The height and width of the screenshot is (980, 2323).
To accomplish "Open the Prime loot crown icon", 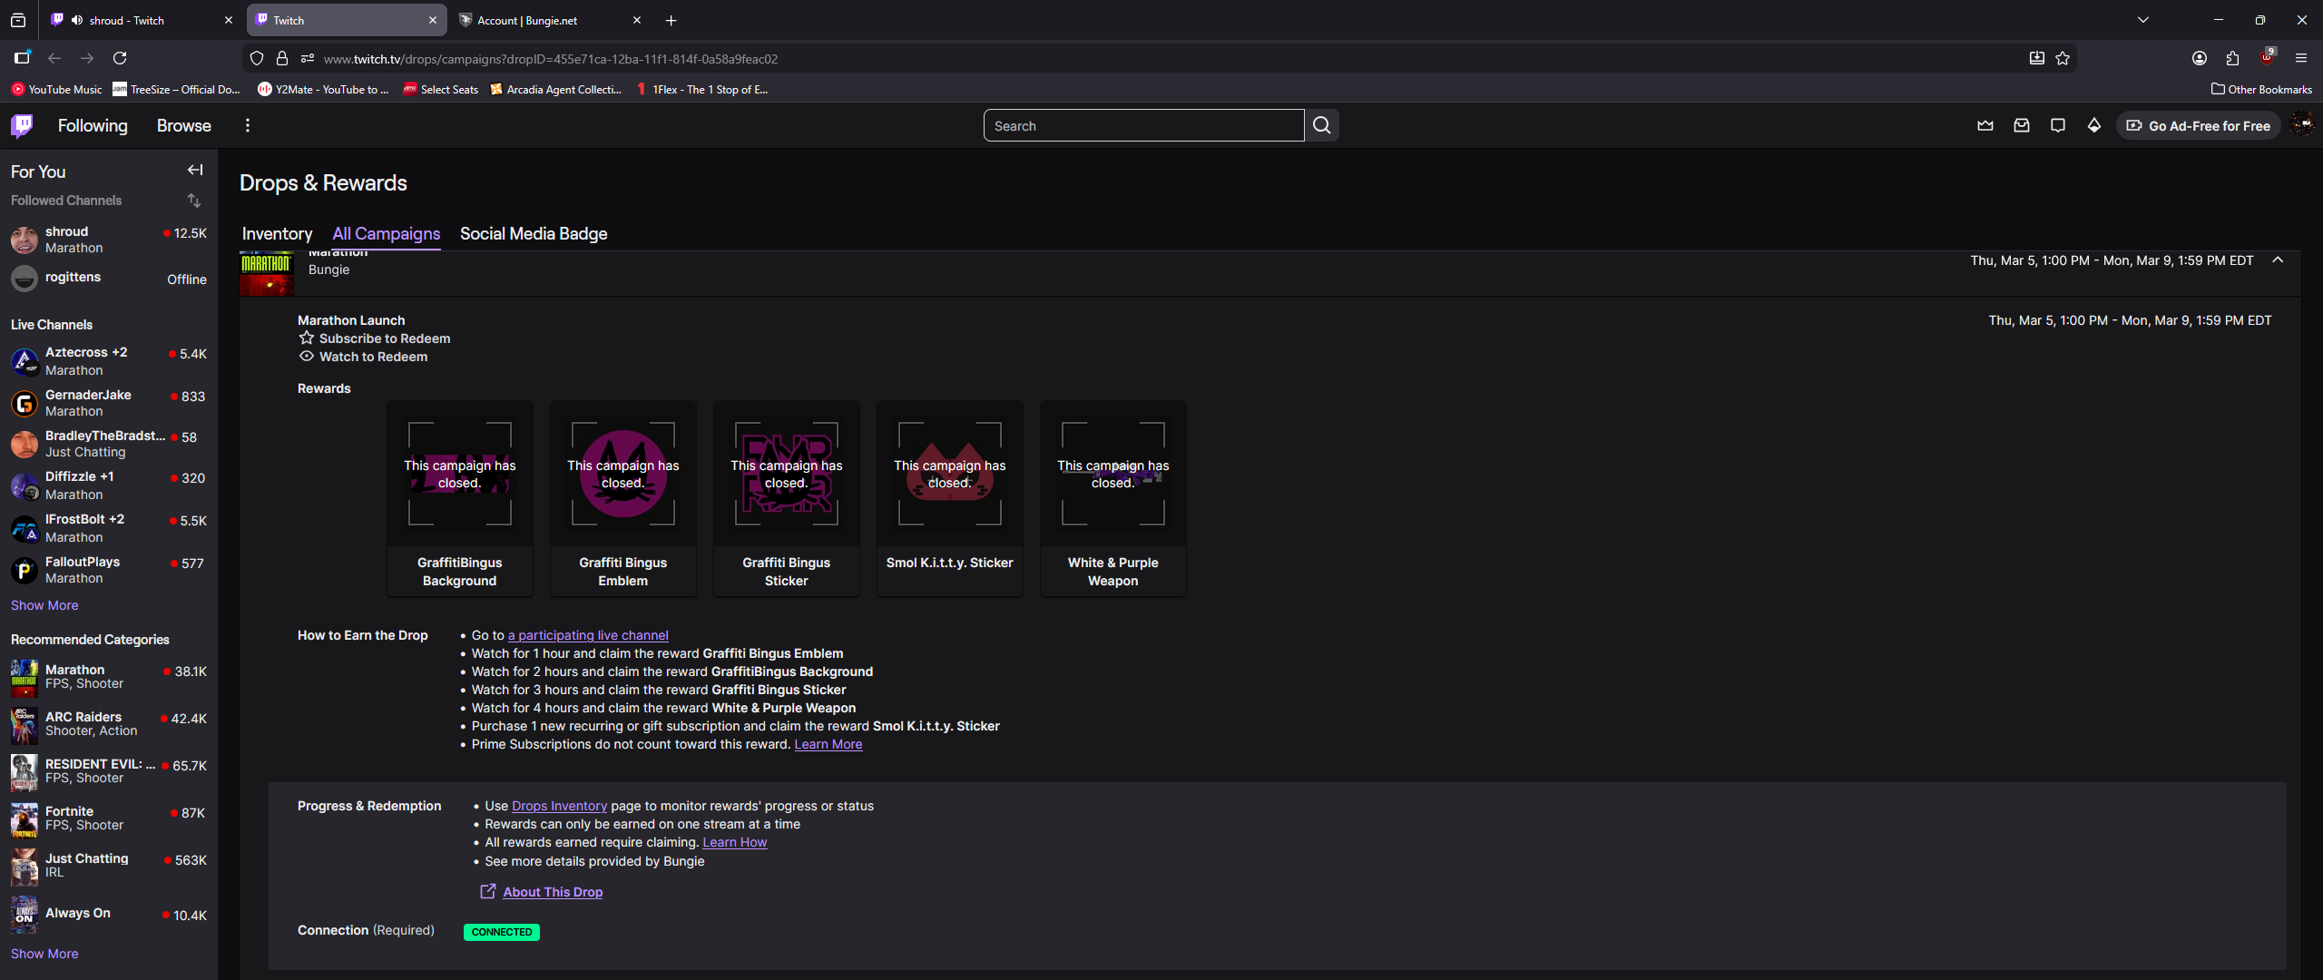I will tap(1985, 125).
